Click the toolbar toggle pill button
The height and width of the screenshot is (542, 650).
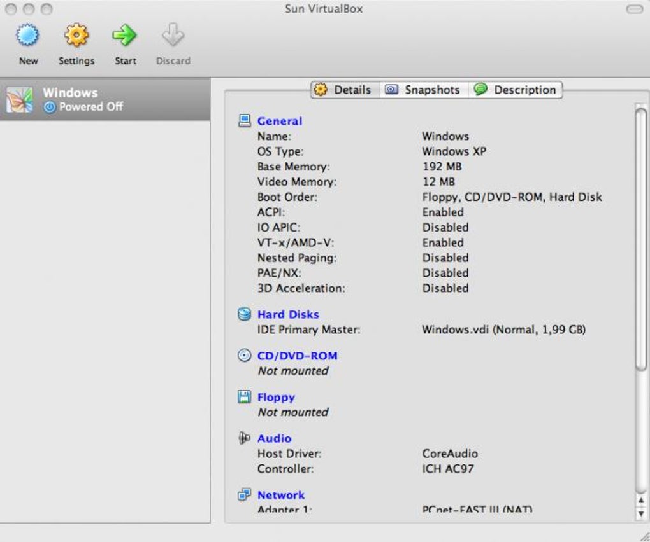[x=634, y=9]
